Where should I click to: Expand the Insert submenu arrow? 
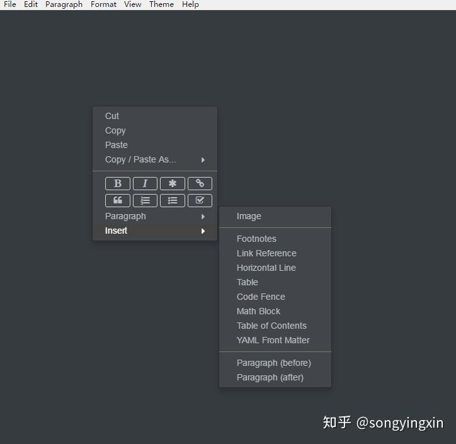(x=203, y=231)
